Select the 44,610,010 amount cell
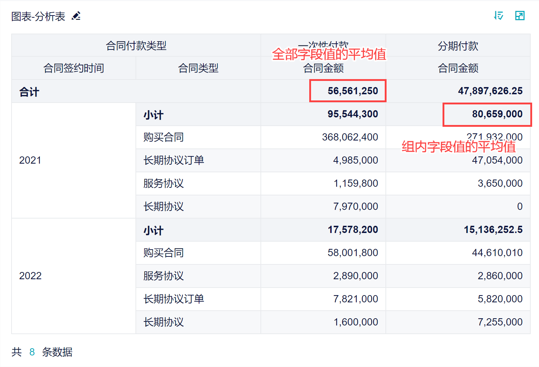The height and width of the screenshot is (367, 539). (497, 252)
